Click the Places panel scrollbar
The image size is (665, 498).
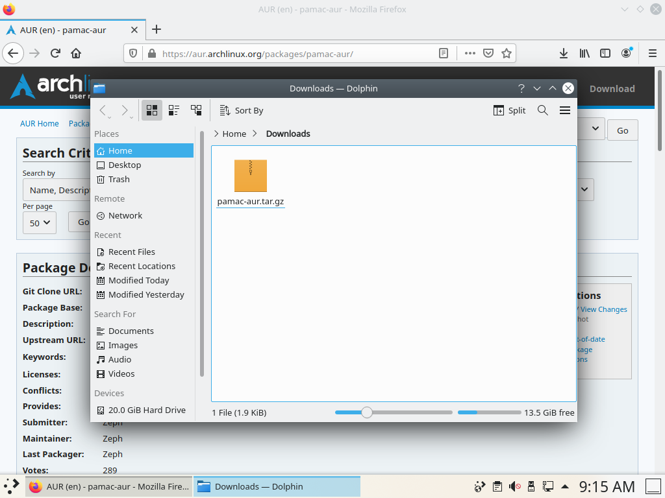pos(202,254)
